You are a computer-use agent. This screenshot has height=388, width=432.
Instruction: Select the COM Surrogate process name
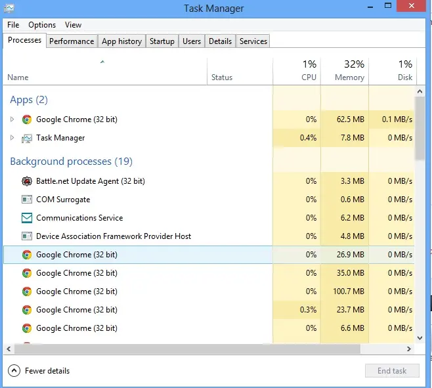[63, 200]
